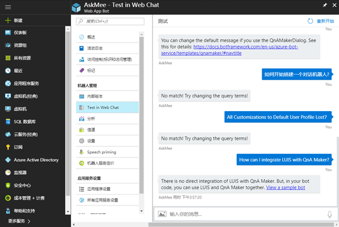Click resource menu scroll-down arrow
The width and height of the screenshot is (339, 227).
tap(142, 211)
